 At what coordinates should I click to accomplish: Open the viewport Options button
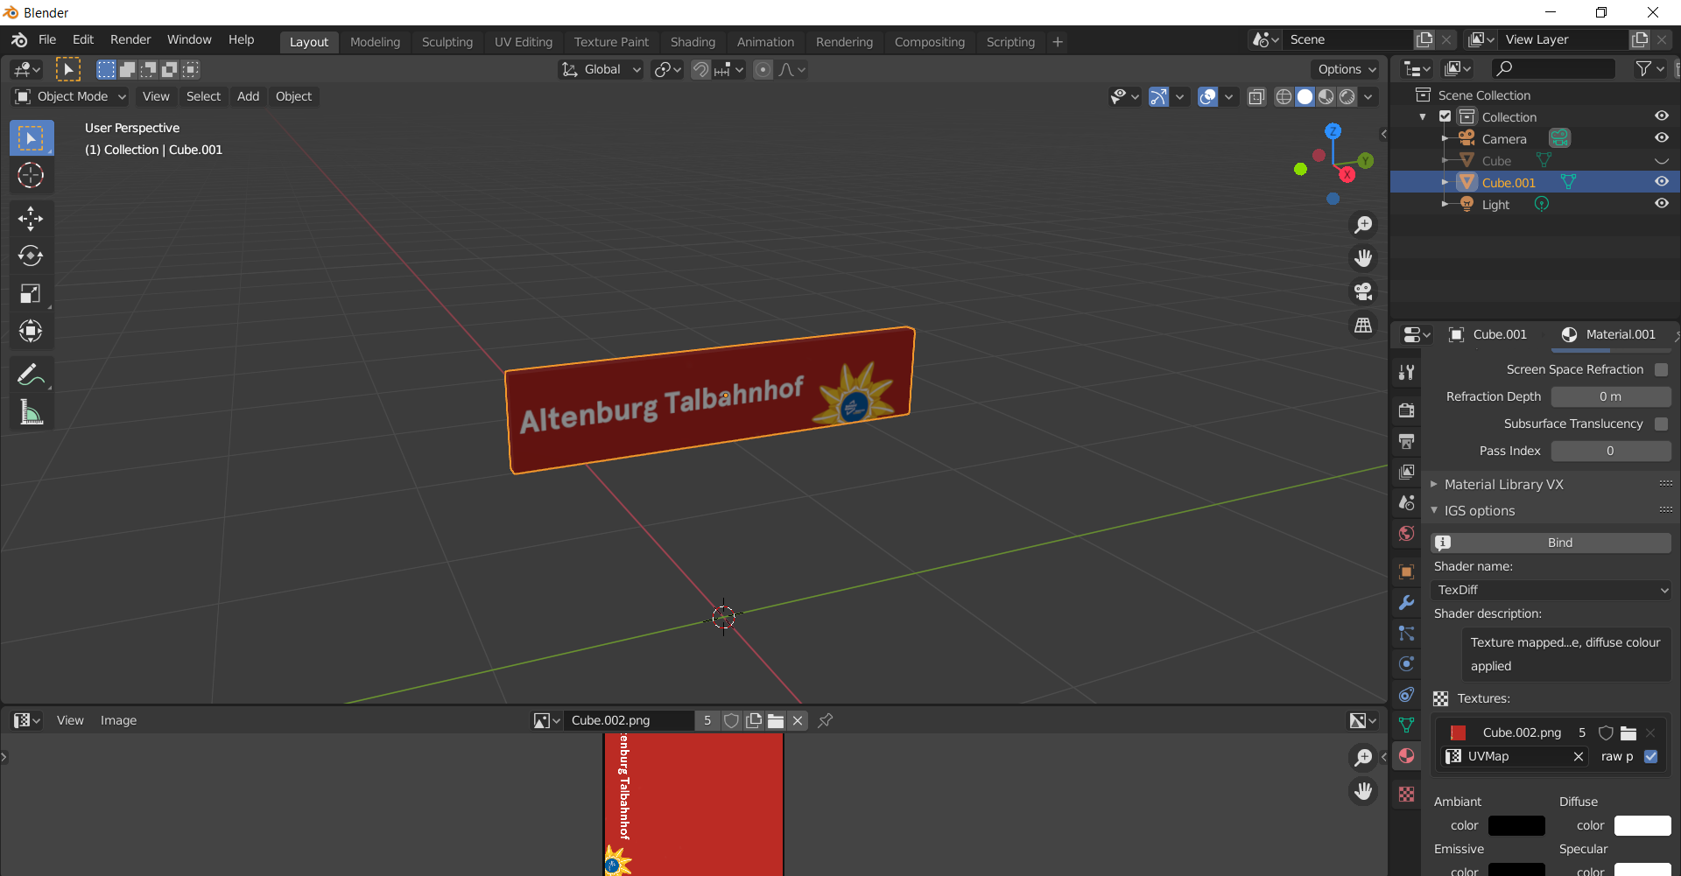point(1347,69)
